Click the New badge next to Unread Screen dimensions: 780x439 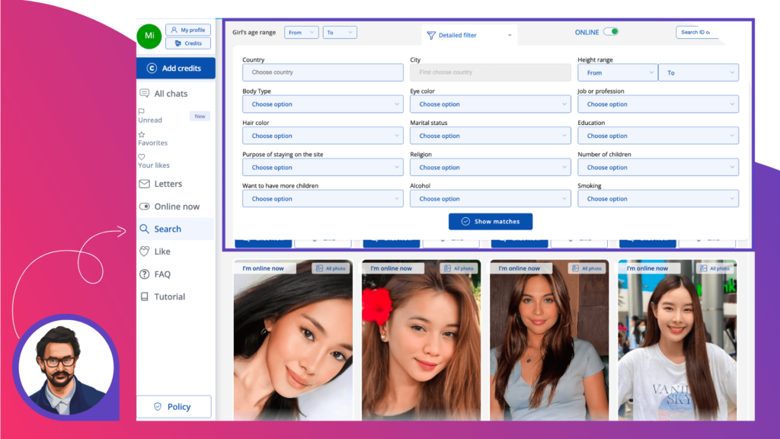tap(200, 116)
